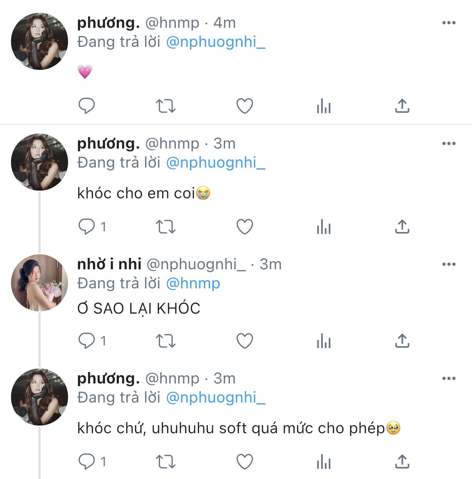This screenshot has height=479, width=472.
Task: Click @nphuognhi_ link in the heart emoji tweet
Action: 216,42
